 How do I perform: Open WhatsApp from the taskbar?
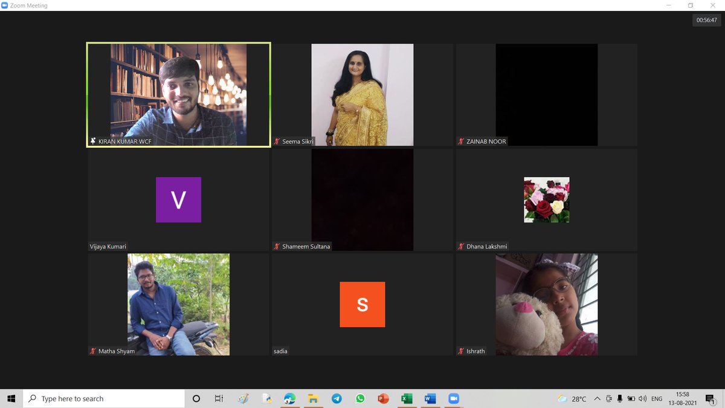pos(360,398)
